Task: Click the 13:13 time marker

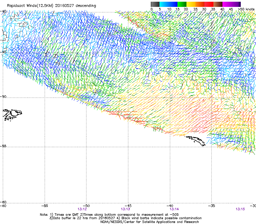Action: pyautogui.click(x=125, y=209)
